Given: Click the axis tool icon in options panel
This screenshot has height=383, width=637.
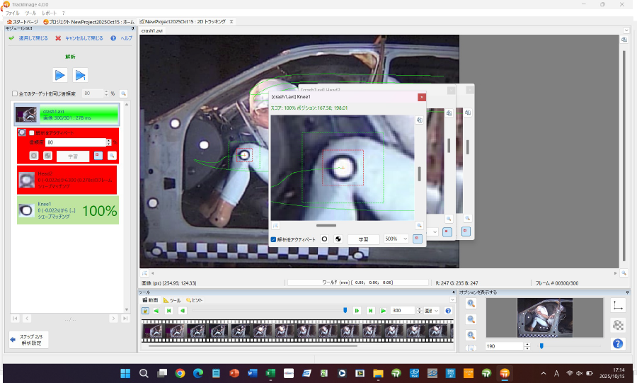Looking at the screenshot, I should [x=618, y=305].
